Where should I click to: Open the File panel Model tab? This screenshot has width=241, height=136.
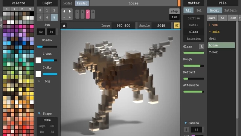[x=214, y=10]
